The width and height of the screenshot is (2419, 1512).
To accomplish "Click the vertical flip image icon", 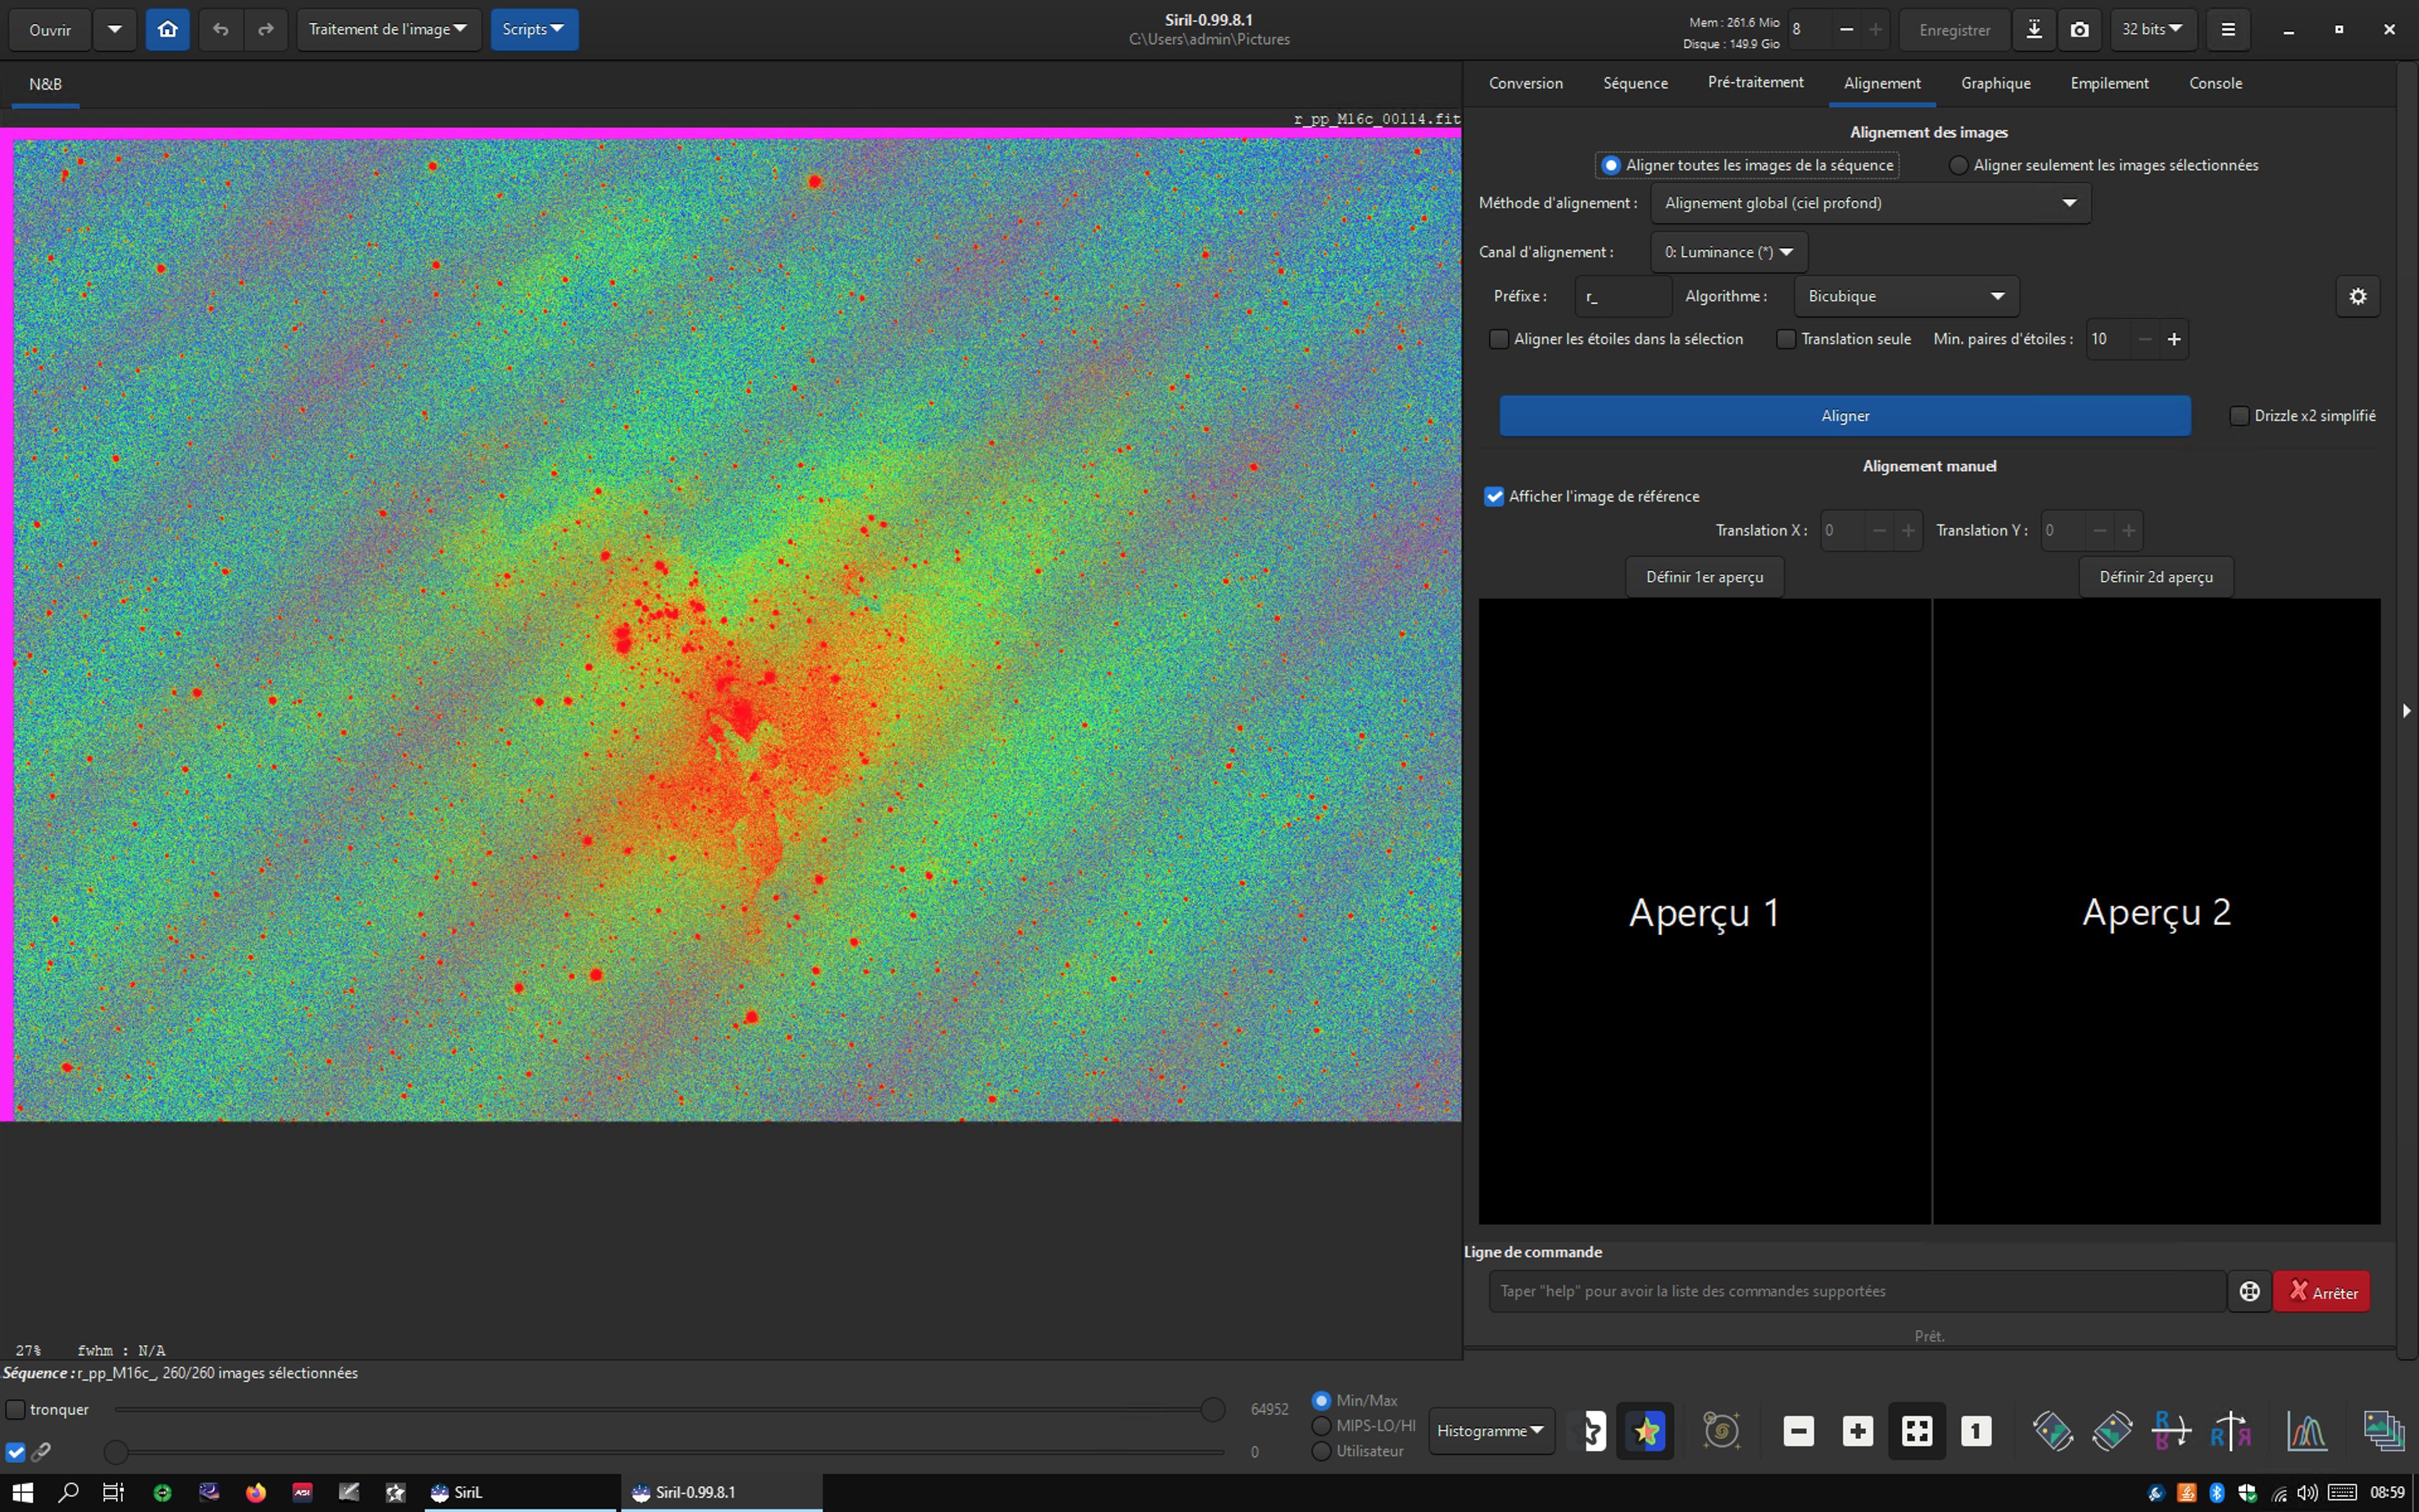I will point(2171,1431).
